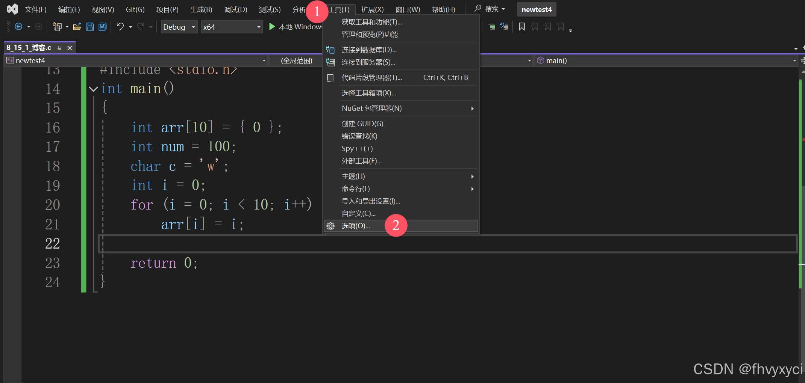Navigate backward with the blue arrow

coord(18,27)
